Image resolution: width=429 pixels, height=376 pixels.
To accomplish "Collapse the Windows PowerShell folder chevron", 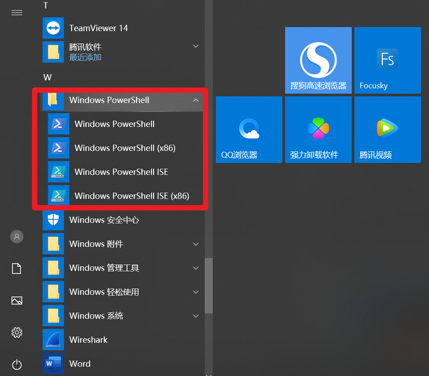I will 196,100.
